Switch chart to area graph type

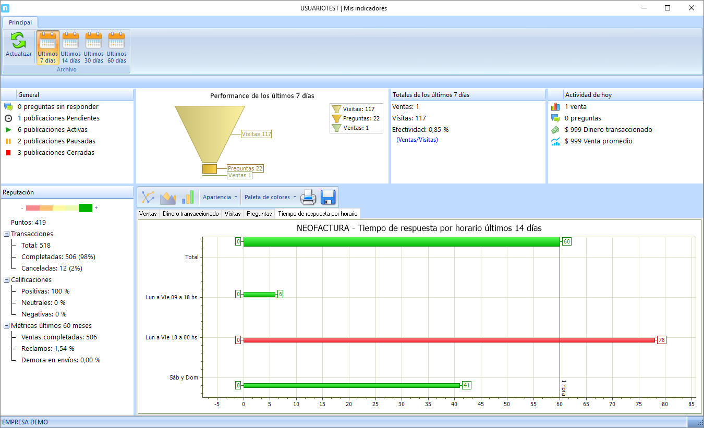168,197
